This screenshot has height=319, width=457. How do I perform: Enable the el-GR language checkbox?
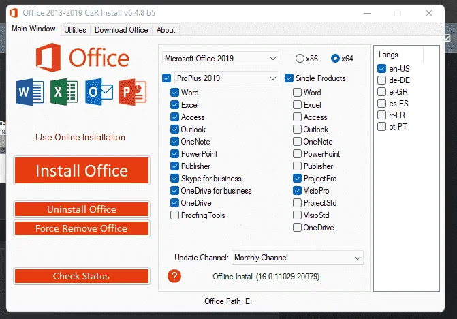pos(381,92)
